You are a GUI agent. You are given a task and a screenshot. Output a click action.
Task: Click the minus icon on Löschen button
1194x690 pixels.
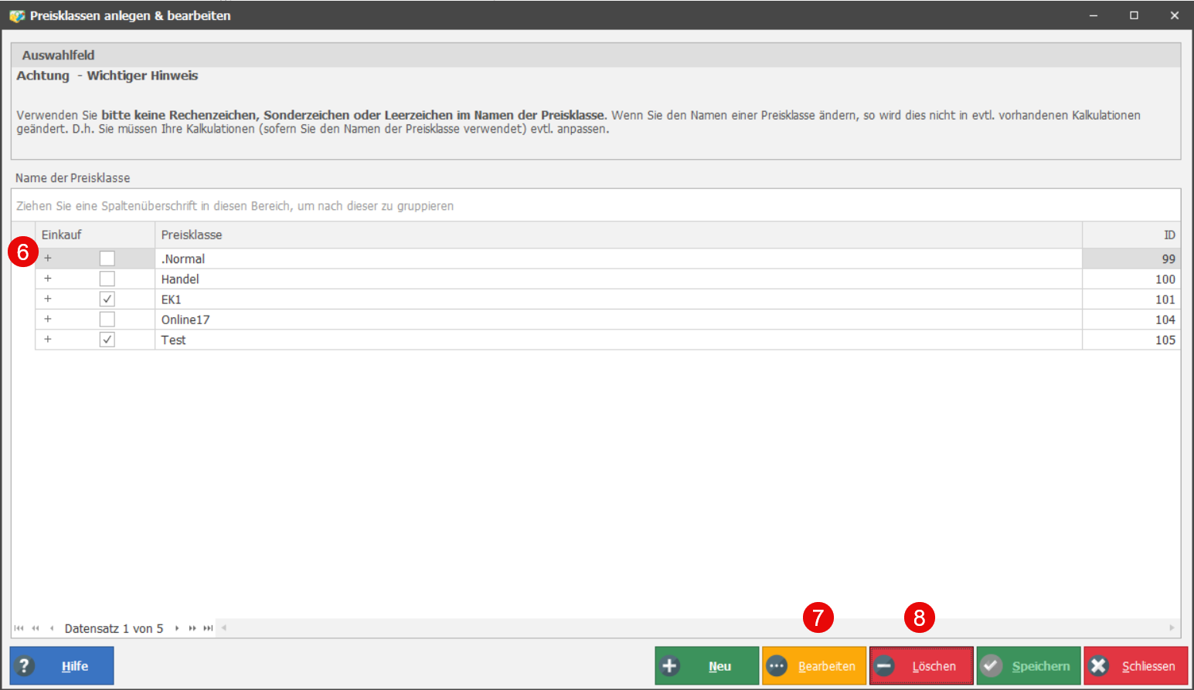(x=884, y=665)
